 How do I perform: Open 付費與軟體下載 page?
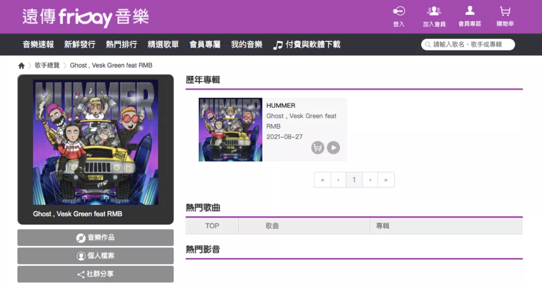307,44
